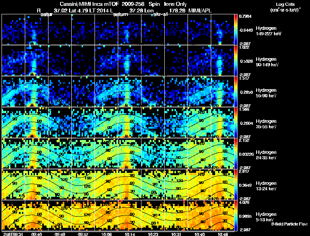Select the Hydrogen 90-149 keV label
The image size is (310, 236).
click(267, 62)
